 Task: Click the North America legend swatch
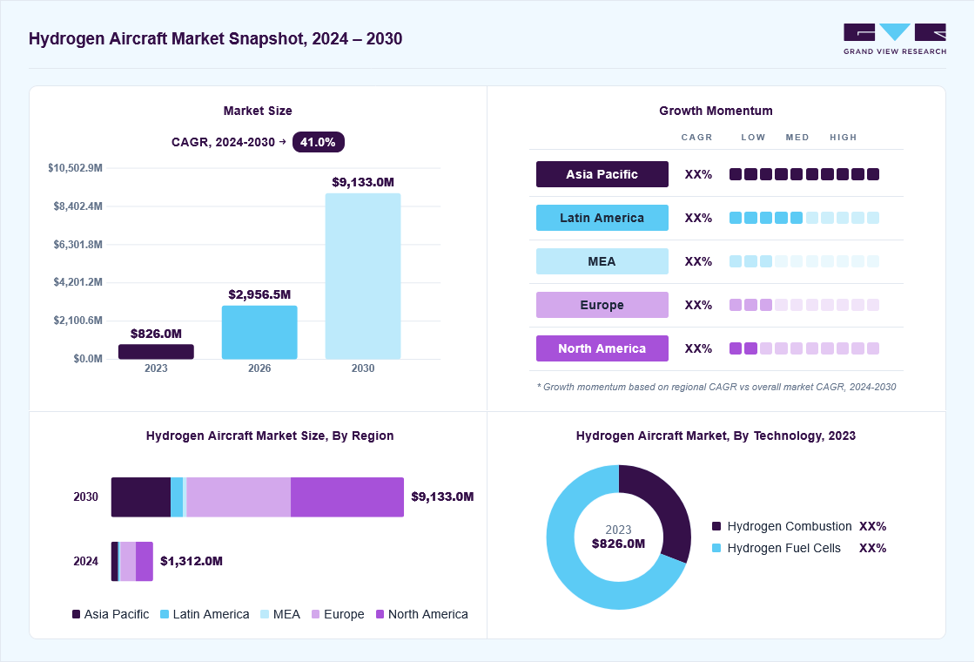pos(380,614)
